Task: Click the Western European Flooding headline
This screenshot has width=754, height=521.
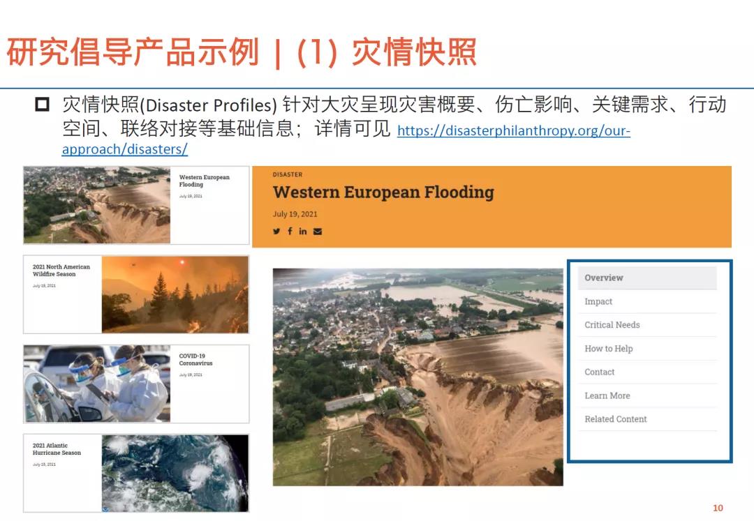Action: click(383, 192)
